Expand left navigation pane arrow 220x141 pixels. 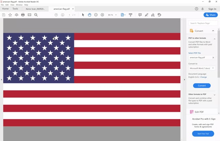tap(1, 79)
